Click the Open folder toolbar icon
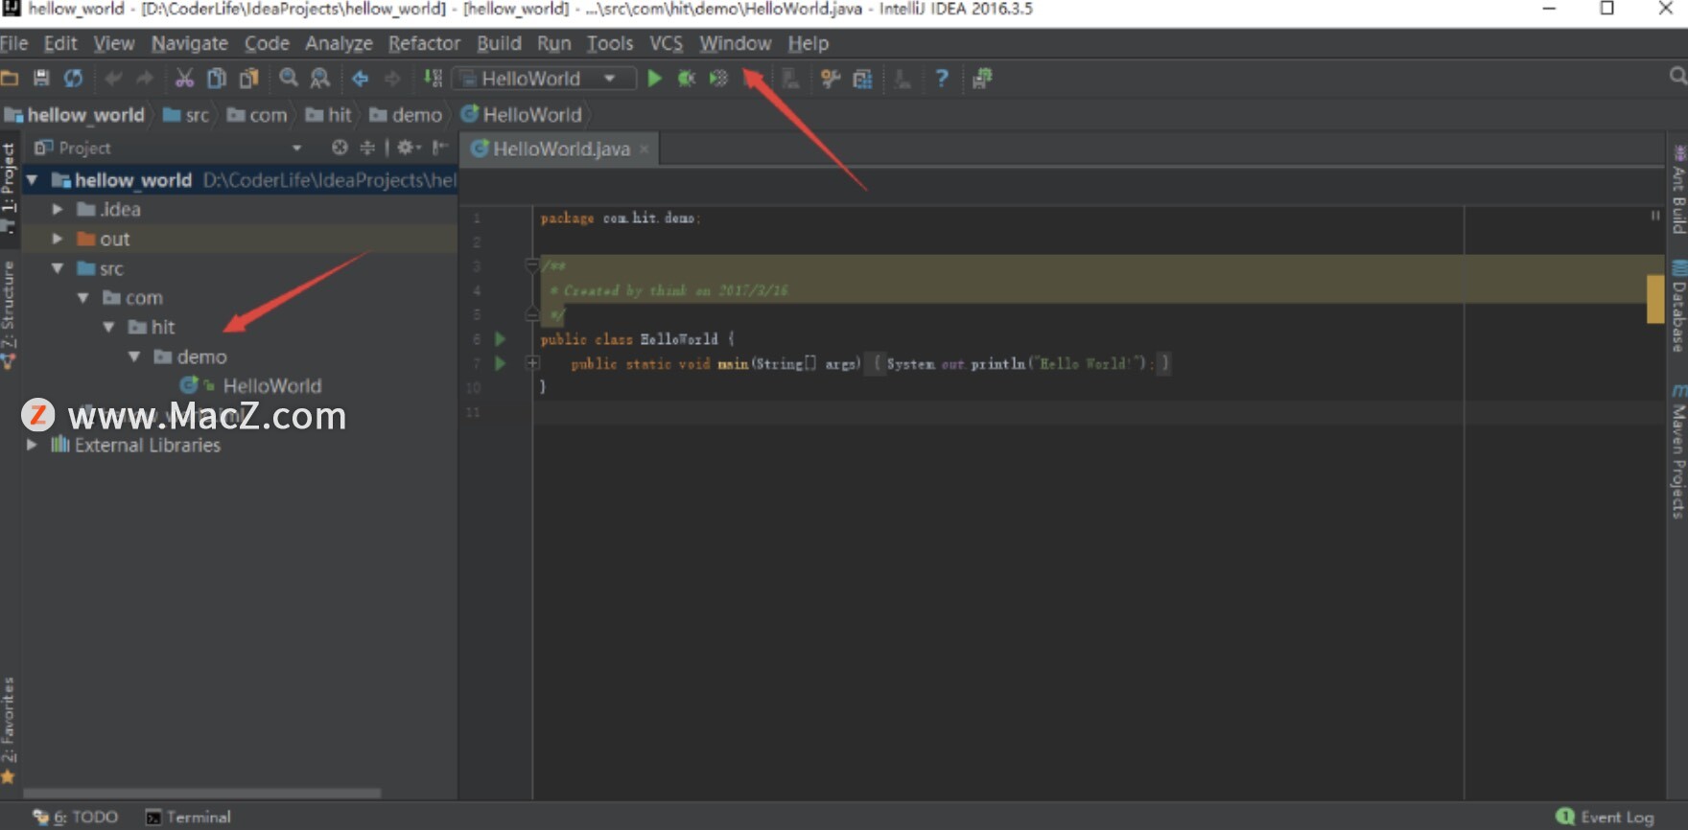The width and height of the screenshot is (1688, 830). pos(11,79)
